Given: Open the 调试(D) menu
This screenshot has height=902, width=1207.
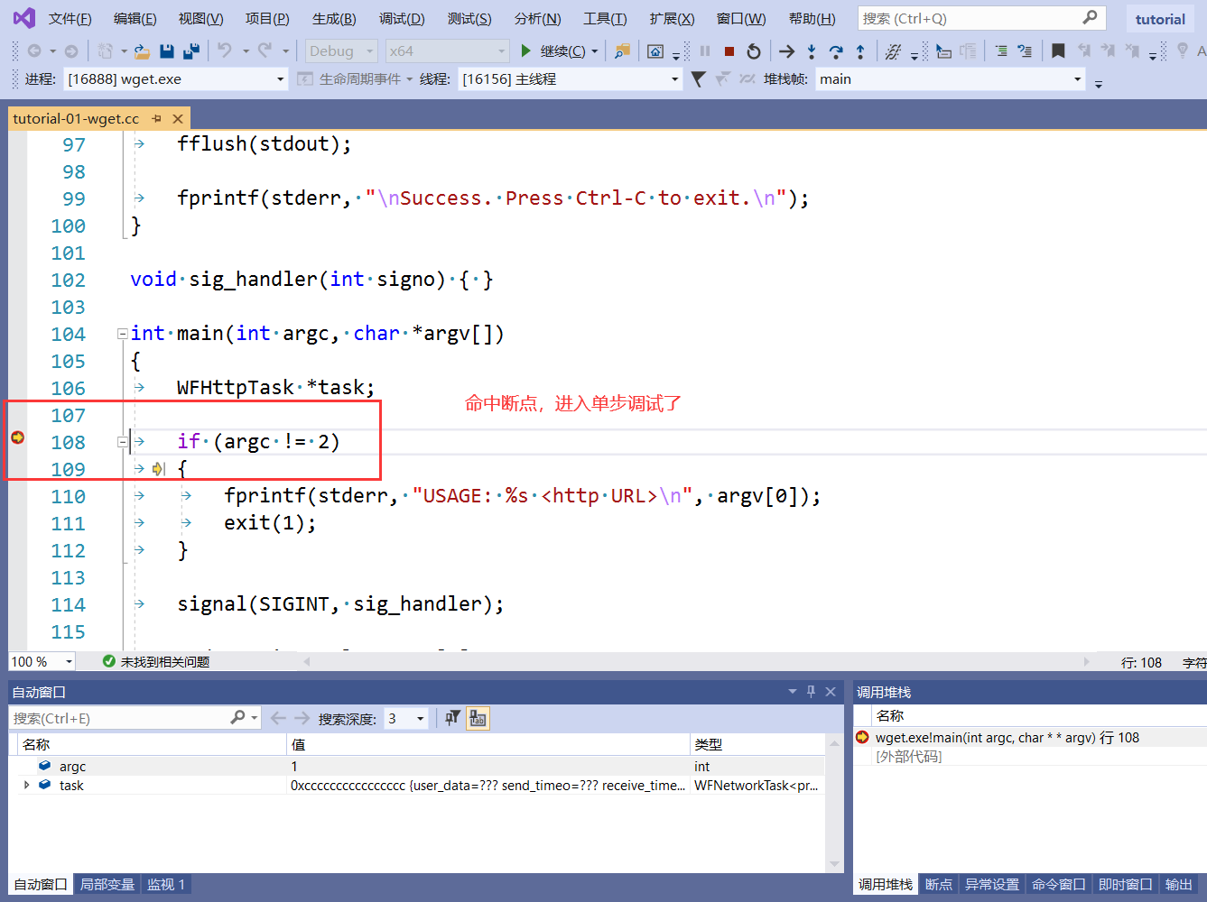Looking at the screenshot, I should click(x=402, y=19).
